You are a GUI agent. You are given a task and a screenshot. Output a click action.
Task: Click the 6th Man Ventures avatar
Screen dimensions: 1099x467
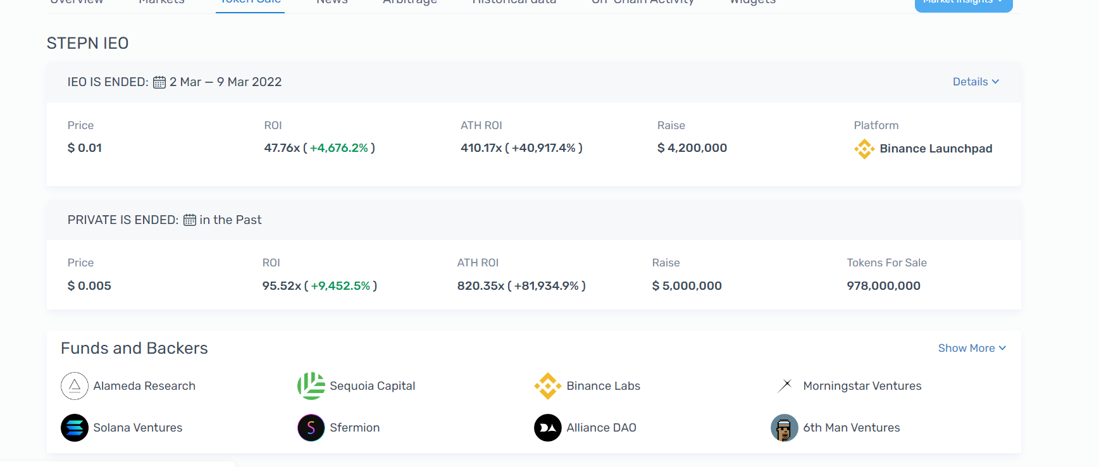(x=785, y=428)
